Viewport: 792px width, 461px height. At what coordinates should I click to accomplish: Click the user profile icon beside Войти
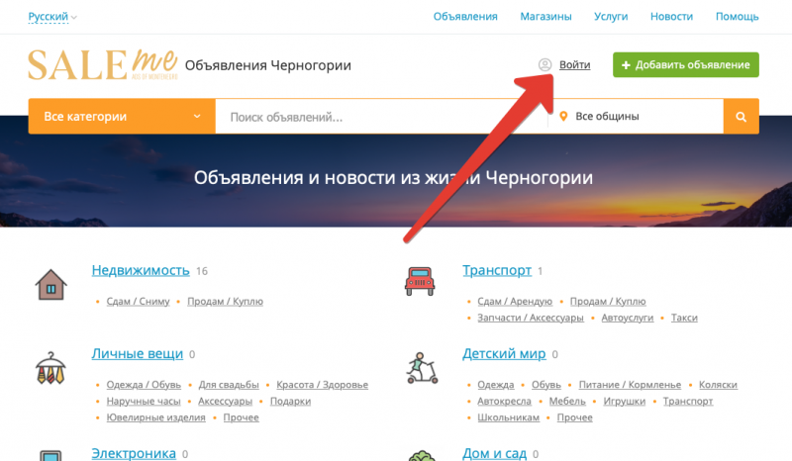(544, 65)
